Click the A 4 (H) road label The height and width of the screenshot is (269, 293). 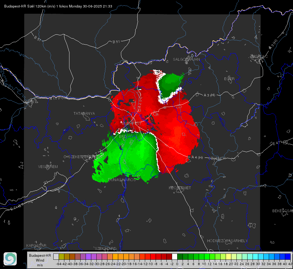pos(197,158)
